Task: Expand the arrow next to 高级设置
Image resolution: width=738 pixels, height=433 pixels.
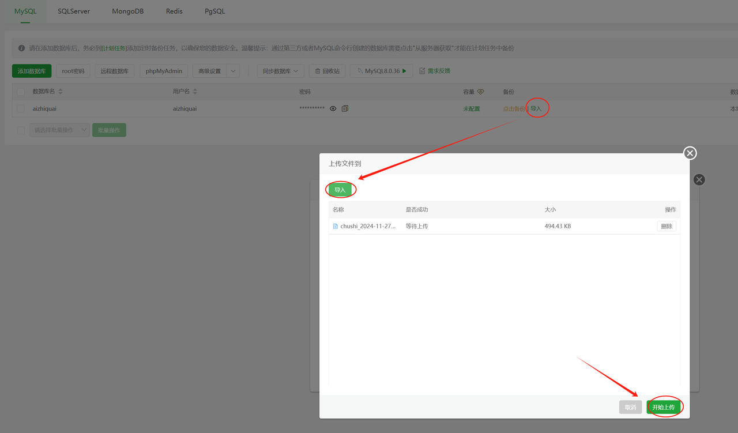Action: click(x=233, y=71)
